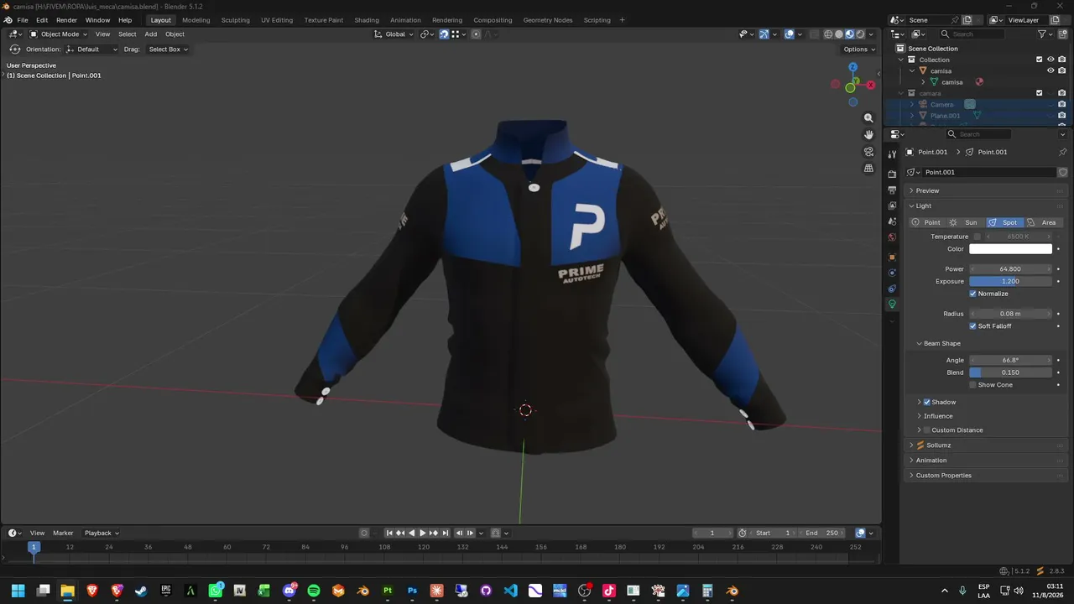Open the File menu
The width and height of the screenshot is (1074, 604).
[23, 20]
